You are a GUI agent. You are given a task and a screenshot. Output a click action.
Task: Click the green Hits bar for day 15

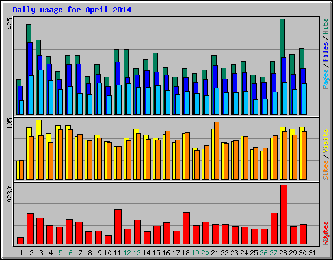coord(155,62)
